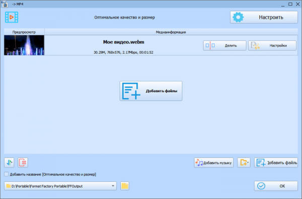Click the media info line 30.29M, 768x576
The width and height of the screenshot is (302, 199).
tap(123, 52)
